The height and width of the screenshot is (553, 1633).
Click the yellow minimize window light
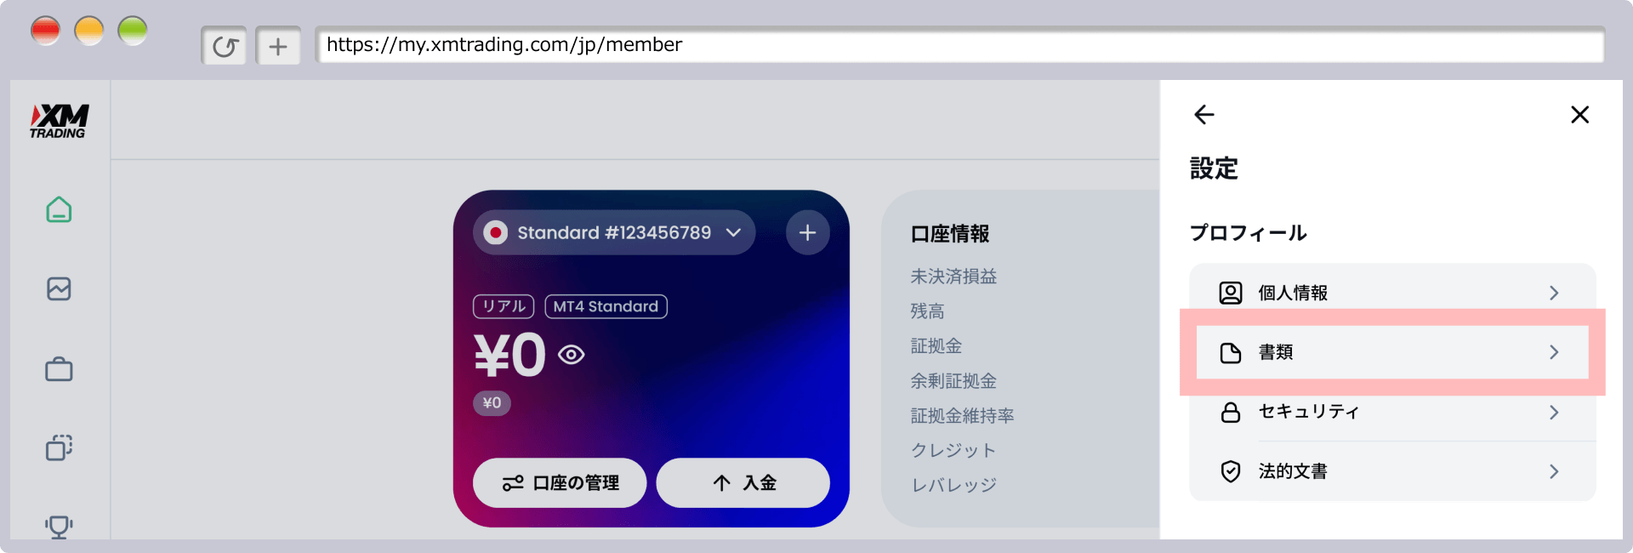point(89,31)
